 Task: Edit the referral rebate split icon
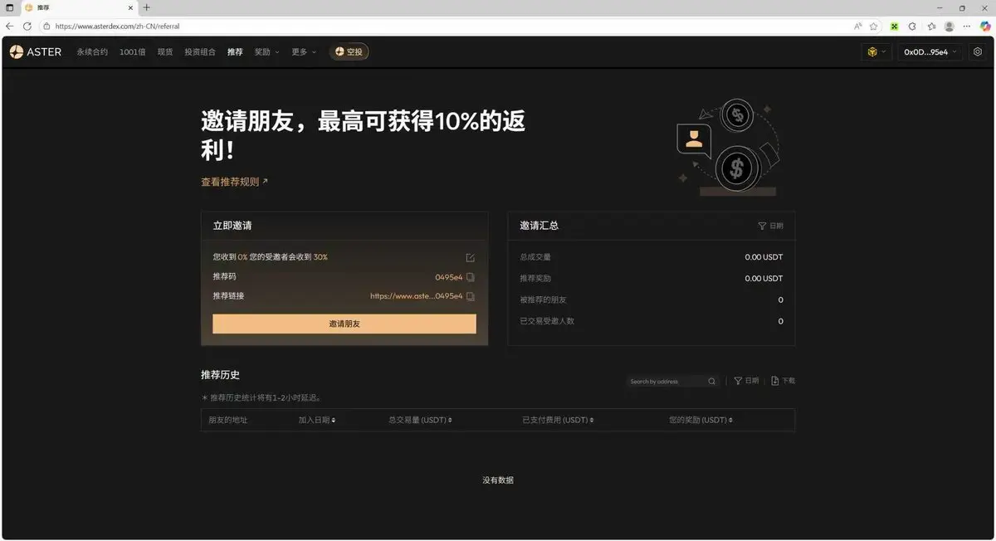point(471,257)
